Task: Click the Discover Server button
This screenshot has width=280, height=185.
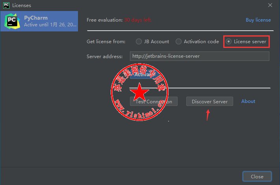Action: click(x=210, y=101)
